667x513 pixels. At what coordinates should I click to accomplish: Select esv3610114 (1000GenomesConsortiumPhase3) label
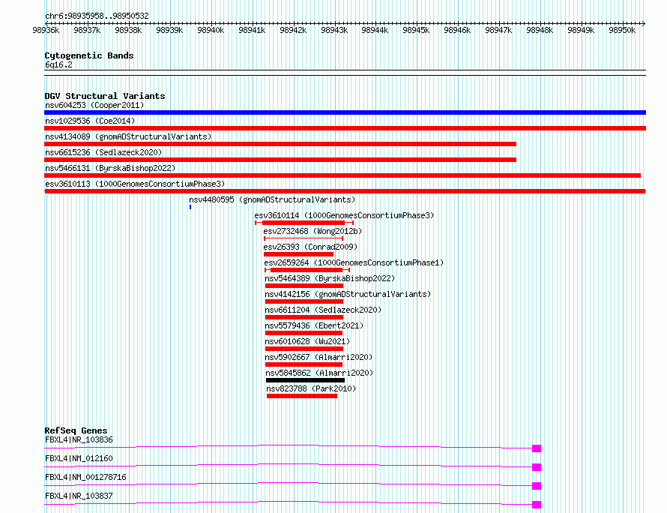tap(344, 215)
